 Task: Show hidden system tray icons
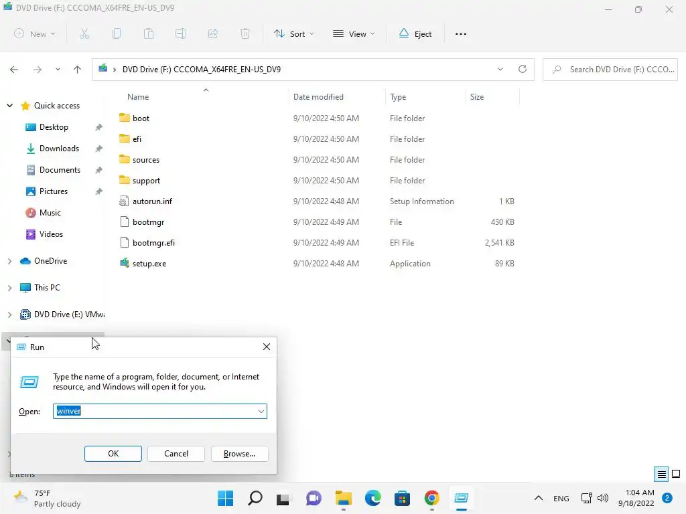tap(539, 498)
